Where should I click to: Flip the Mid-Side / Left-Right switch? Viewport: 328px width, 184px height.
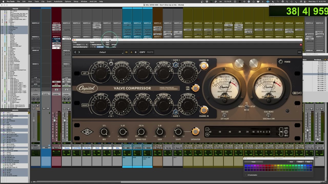225,115
